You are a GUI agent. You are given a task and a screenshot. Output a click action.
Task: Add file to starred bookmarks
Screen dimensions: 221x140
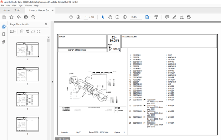point(11,17)
